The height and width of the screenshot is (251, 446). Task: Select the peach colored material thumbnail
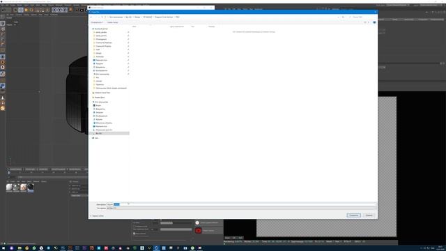pyautogui.click(x=23, y=187)
